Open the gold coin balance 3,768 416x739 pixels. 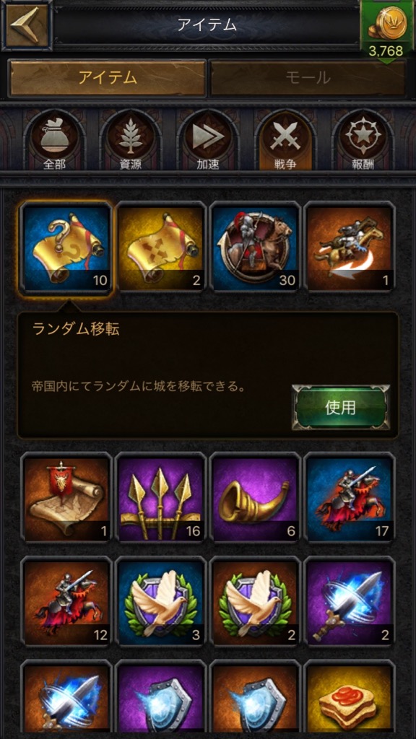click(387, 31)
